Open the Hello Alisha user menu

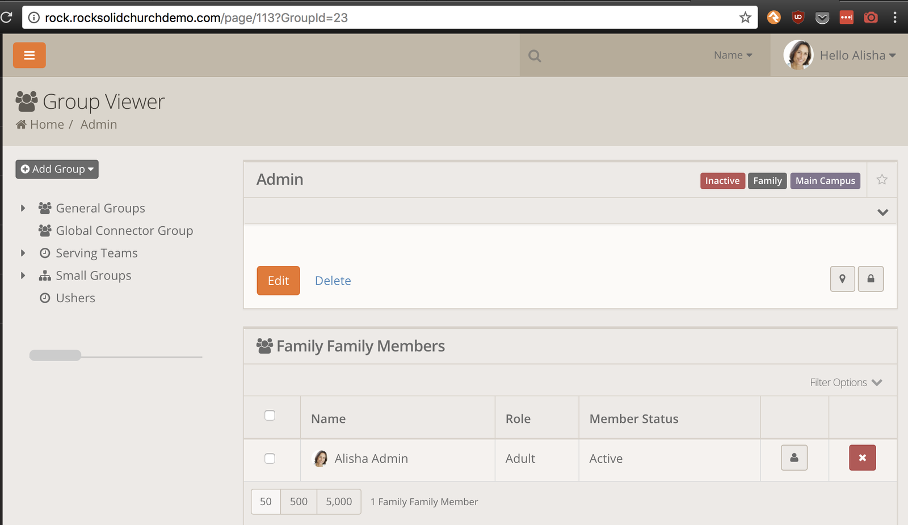(x=840, y=56)
